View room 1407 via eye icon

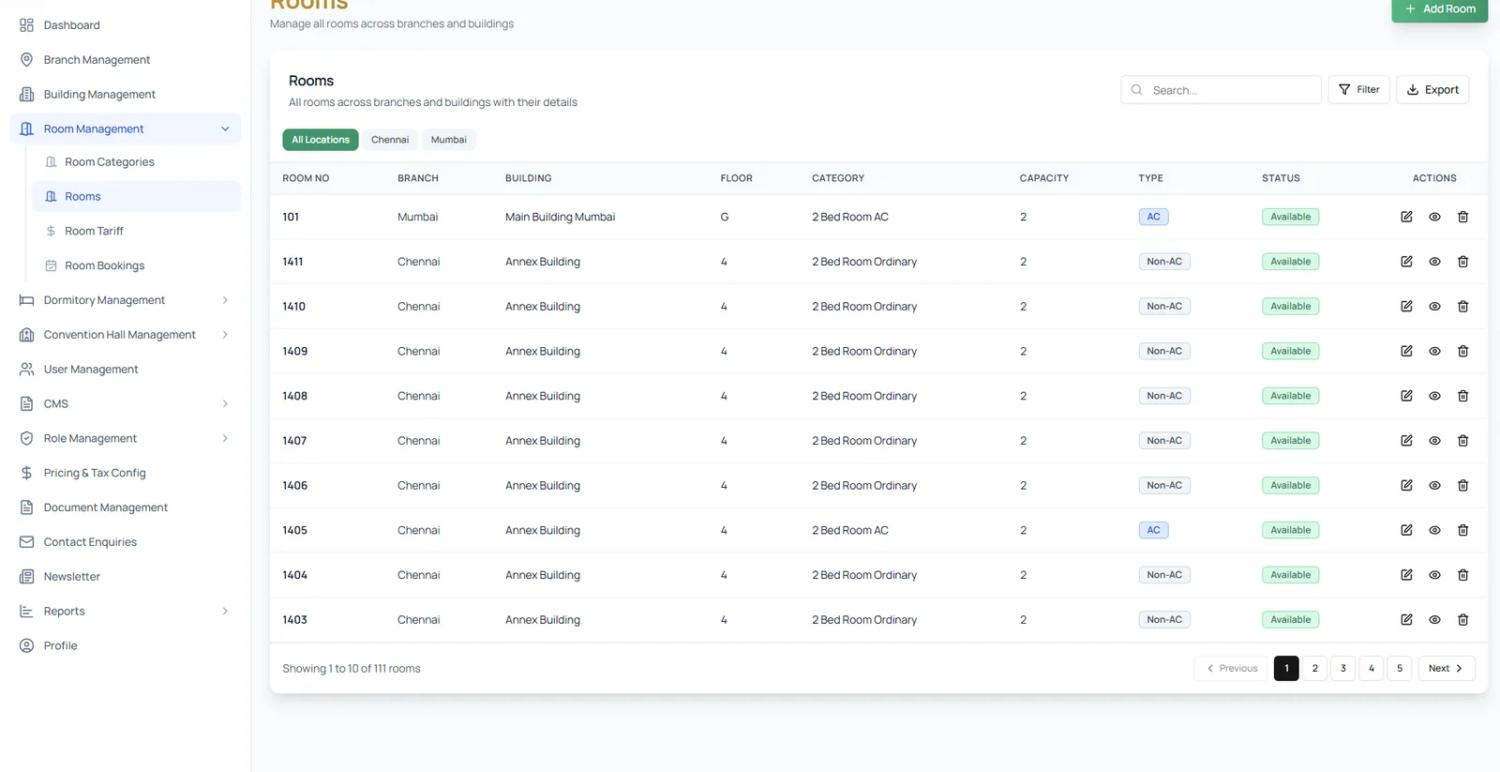[1434, 441]
